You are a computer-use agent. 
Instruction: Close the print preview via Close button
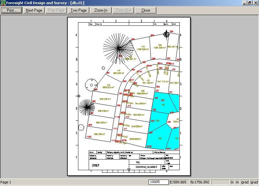click(x=146, y=10)
